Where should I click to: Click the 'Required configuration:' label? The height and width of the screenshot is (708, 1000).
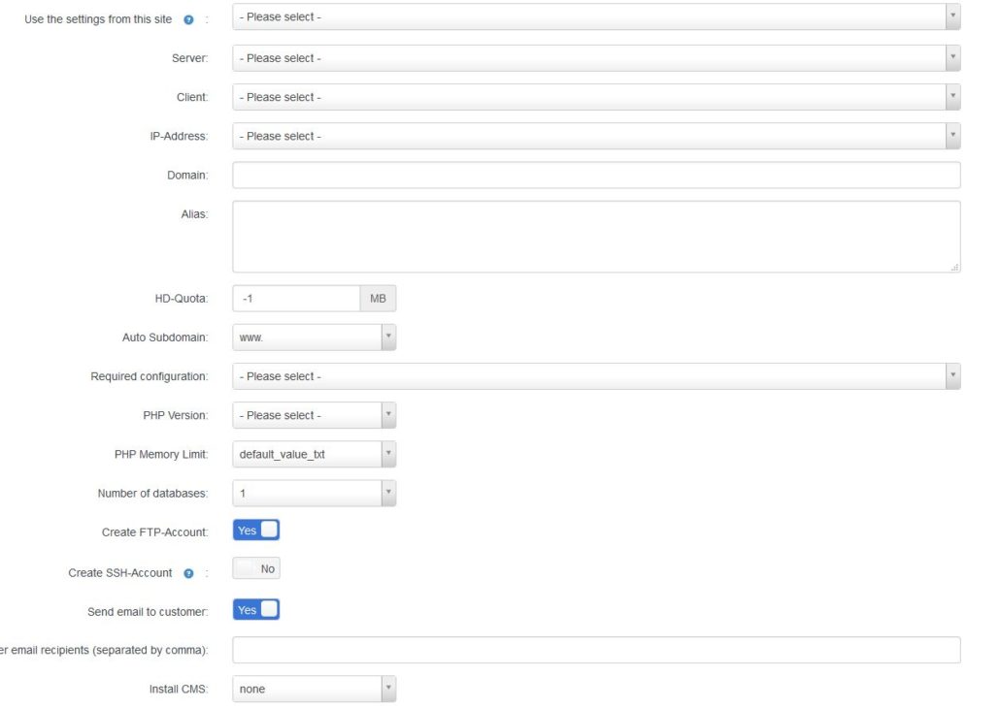[150, 376]
